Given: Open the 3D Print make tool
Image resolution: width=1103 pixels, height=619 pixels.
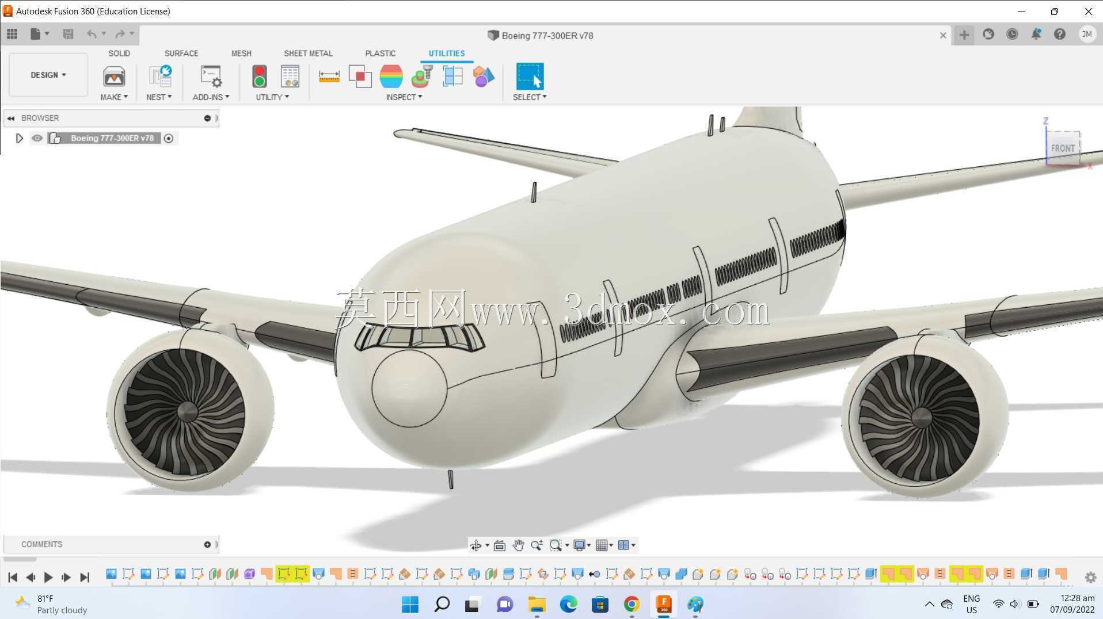Looking at the screenshot, I should click(114, 77).
